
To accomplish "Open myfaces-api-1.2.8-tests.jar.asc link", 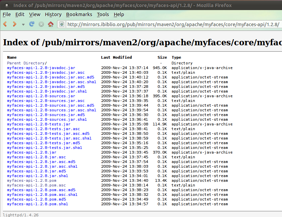I will point(43,129).
